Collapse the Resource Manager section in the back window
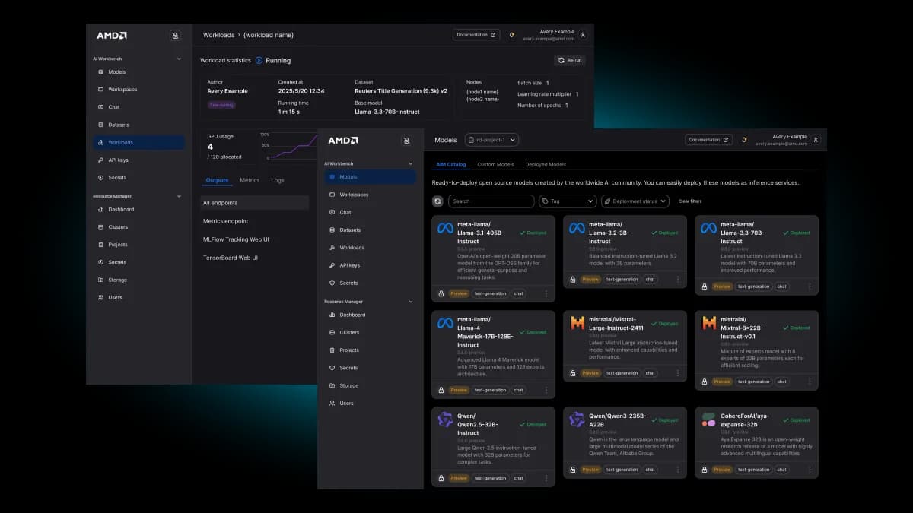Image resolution: width=913 pixels, height=513 pixels. click(x=180, y=196)
